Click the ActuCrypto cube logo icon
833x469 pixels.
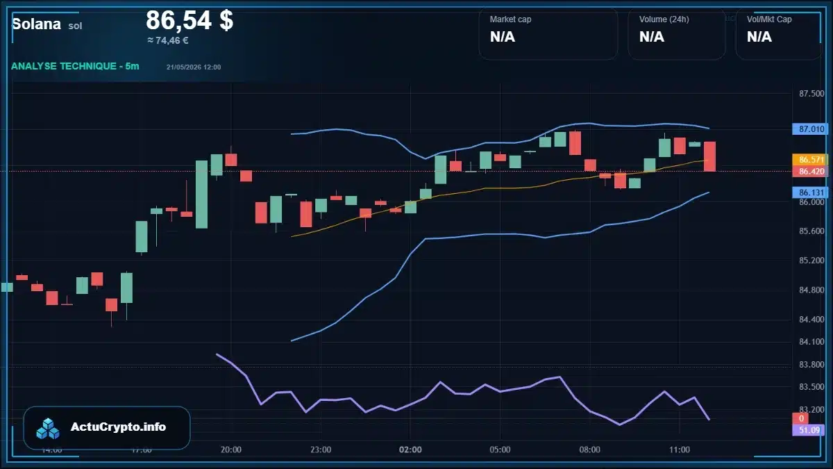[49, 428]
